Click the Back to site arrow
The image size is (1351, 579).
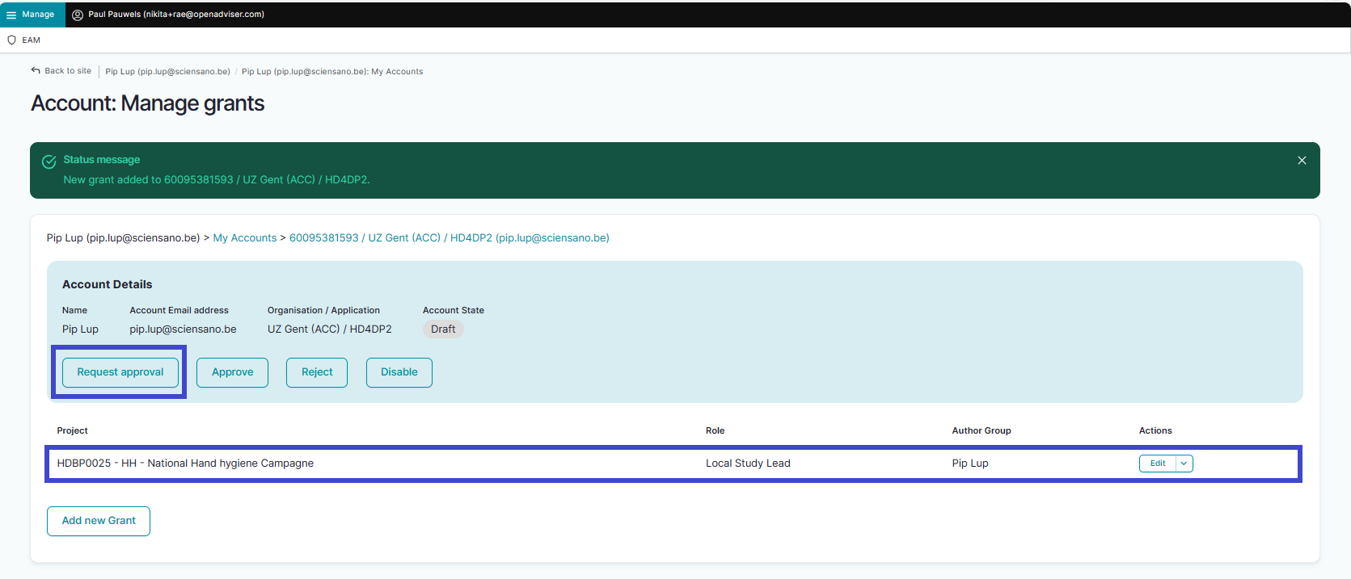point(36,71)
